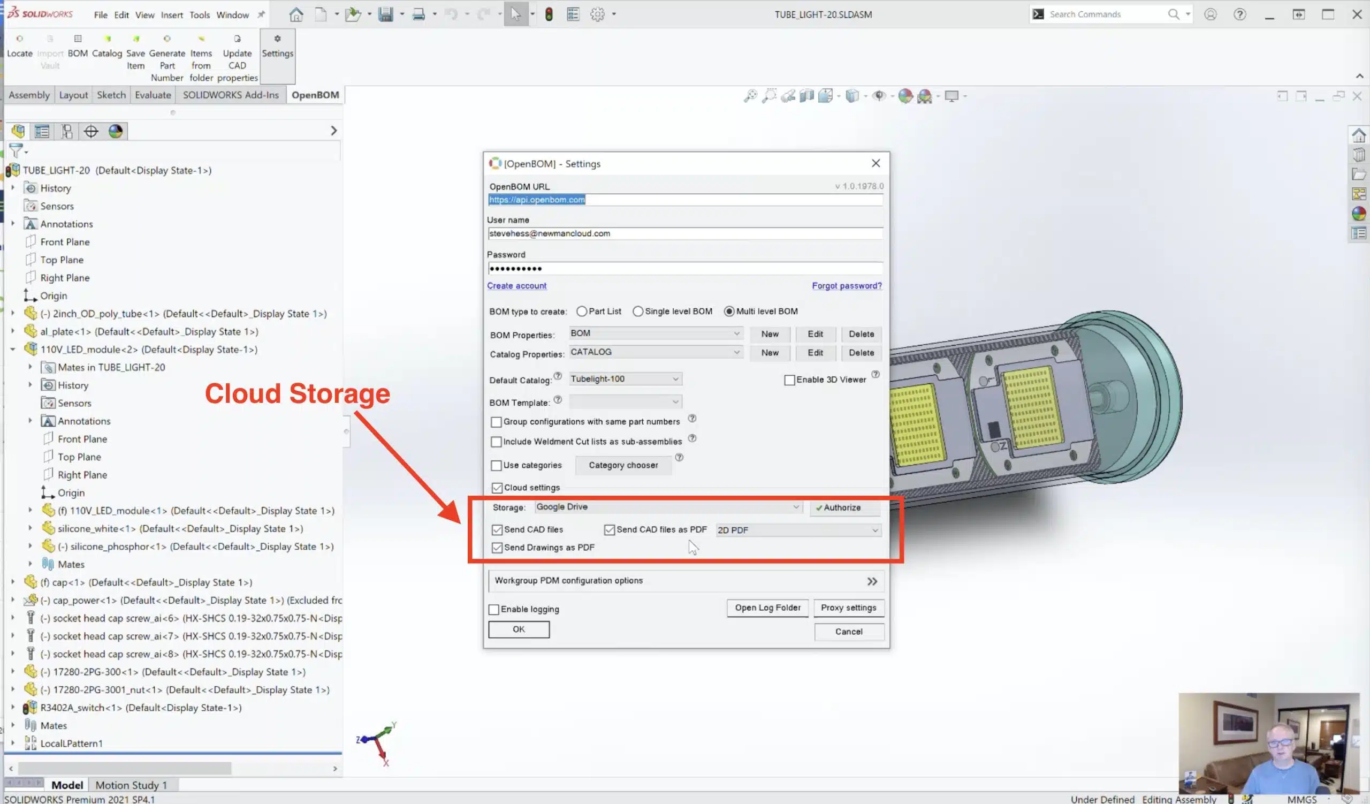Image resolution: width=1370 pixels, height=804 pixels.
Task: Open the Options gear icon
Action: click(597, 14)
